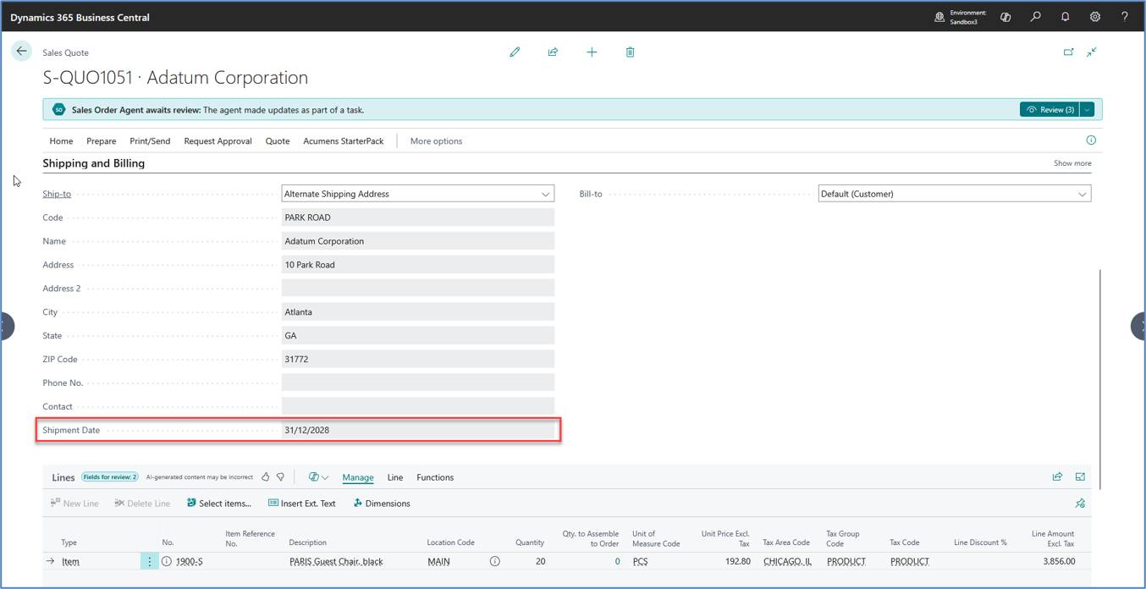Select the Manage tab in Lines
The width and height of the screenshot is (1146, 589).
click(x=358, y=477)
